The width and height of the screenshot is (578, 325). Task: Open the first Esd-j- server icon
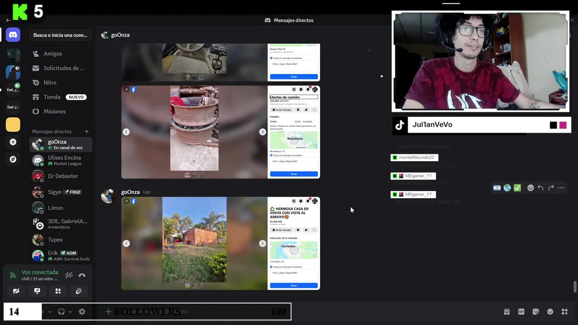click(x=13, y=90)
